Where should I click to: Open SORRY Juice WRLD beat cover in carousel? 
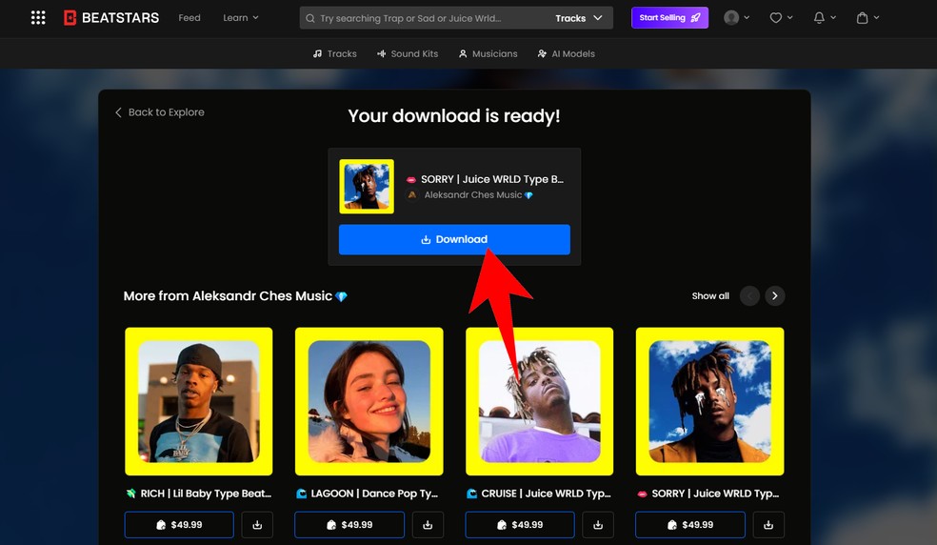point(710,401)
